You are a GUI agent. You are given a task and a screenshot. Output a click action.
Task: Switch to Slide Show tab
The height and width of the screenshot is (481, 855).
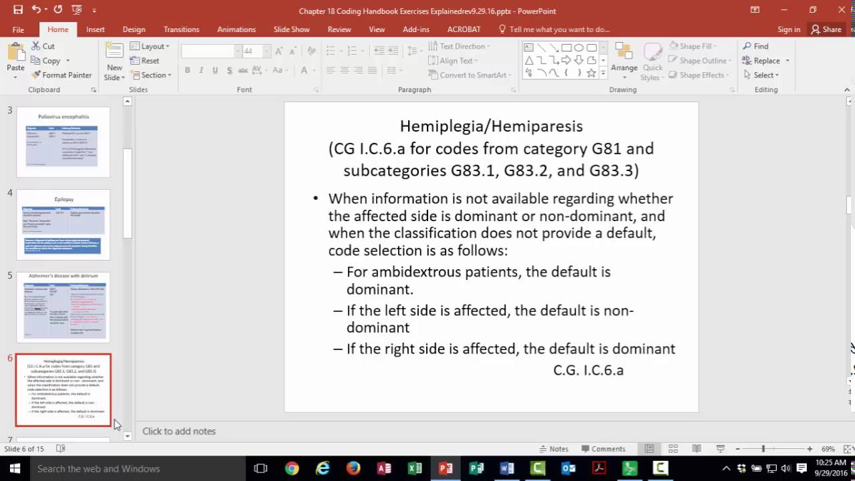[291, 29]
